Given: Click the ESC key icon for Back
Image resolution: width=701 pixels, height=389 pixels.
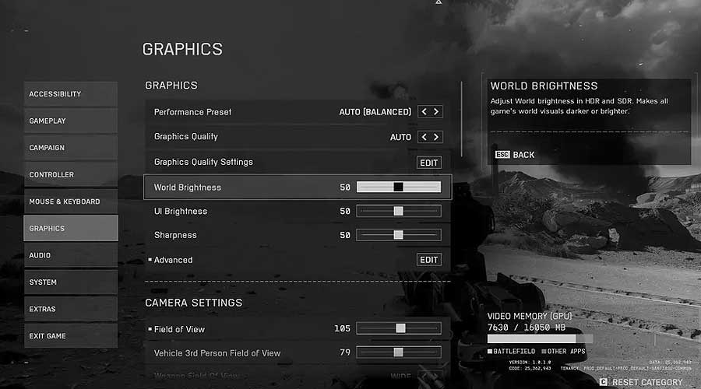Looking at the screenshot, I should (502, 155).
